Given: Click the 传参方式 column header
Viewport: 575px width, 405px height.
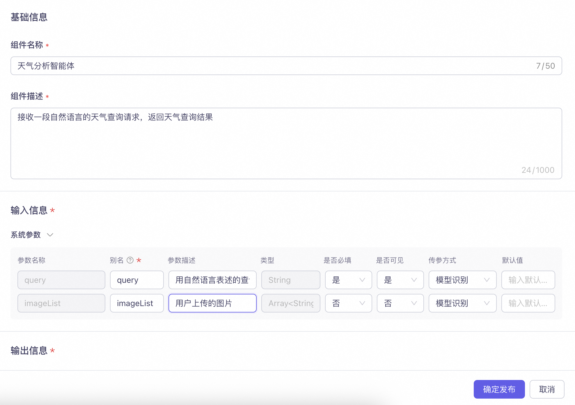Looking at the screenshot, I should click(x=442, y=260).
